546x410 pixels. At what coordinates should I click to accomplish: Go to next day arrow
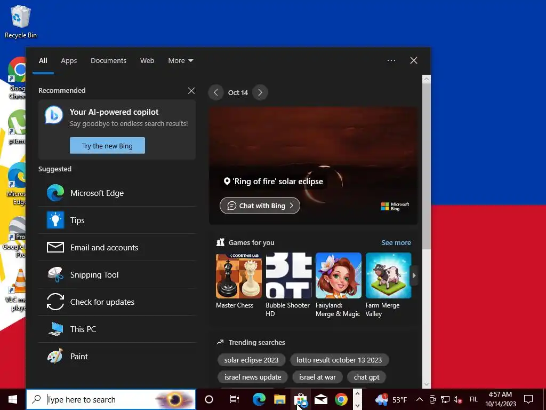[260, 92]
